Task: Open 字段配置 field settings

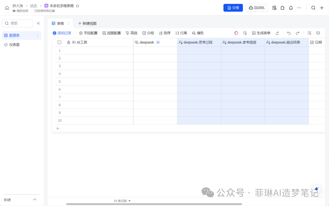Action: (88, 33)
